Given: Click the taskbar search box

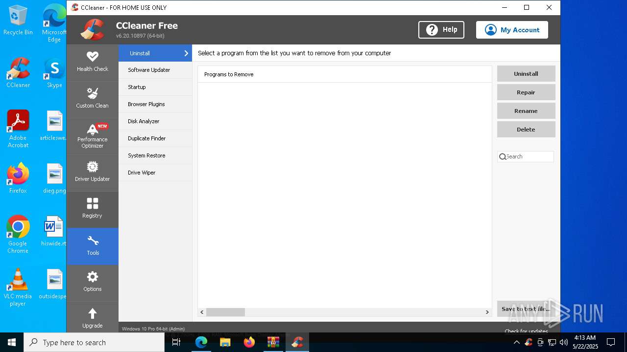Looking at the screenshot, I should (x=94, y=342).
